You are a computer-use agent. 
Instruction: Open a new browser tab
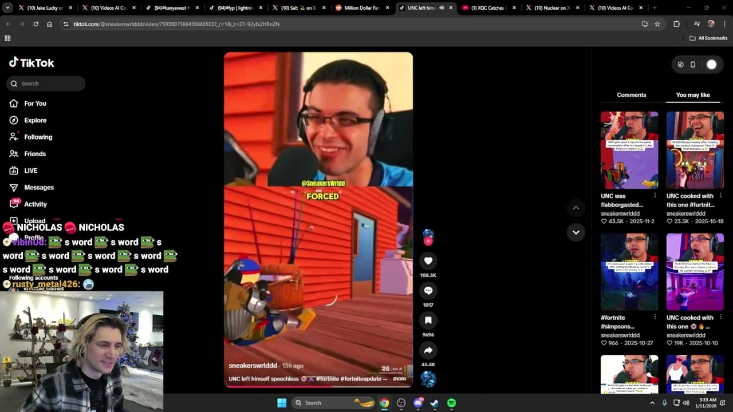655,8
